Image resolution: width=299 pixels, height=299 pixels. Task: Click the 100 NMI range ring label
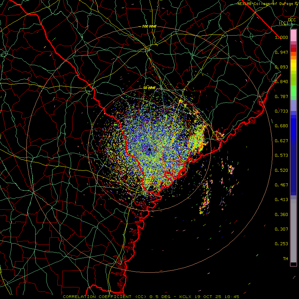[x=149, y=26]
